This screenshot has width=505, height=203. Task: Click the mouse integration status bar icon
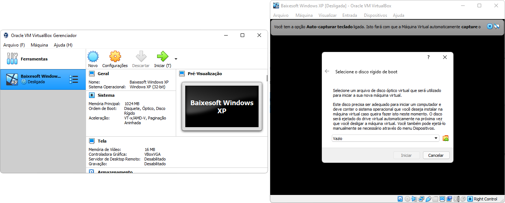point(463,199)
